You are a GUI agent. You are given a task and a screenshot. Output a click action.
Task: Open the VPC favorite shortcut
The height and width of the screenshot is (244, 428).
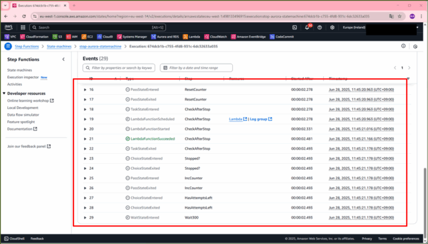pyautogui.click(x=11, y=37)
